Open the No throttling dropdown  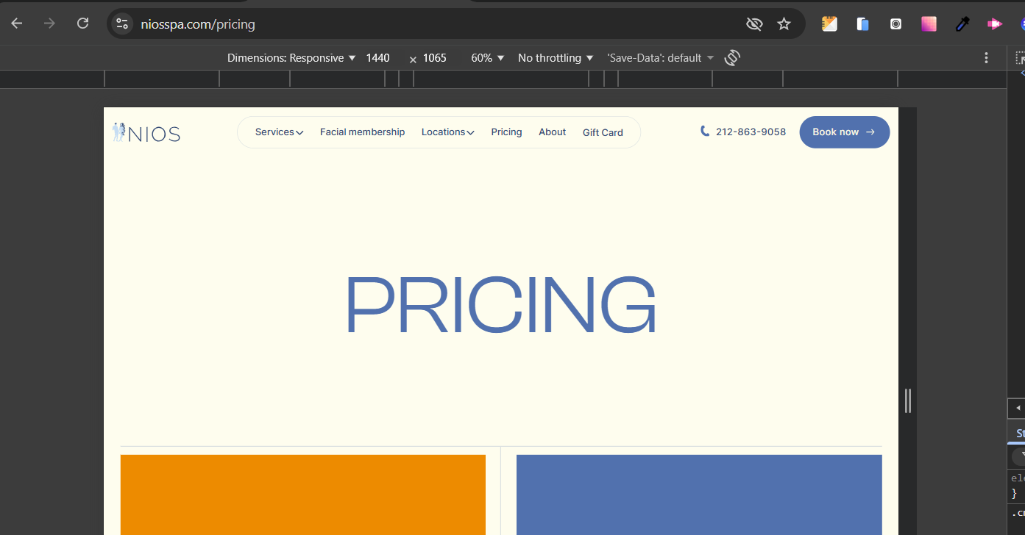click(x=556, y=57)
